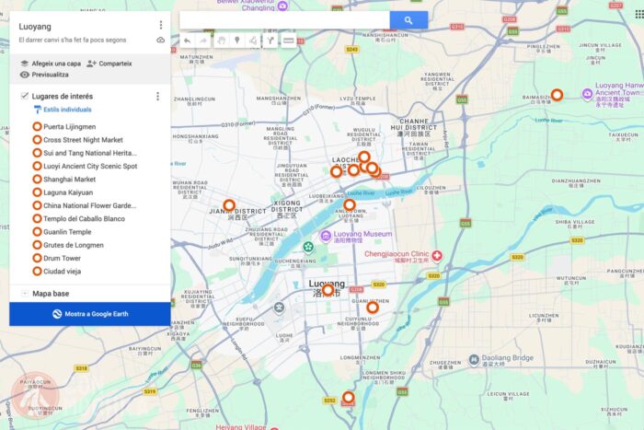Click the redo arrow in map toolbar
The height and width of the screenshot is (430, 644).
tap(203, 41)
